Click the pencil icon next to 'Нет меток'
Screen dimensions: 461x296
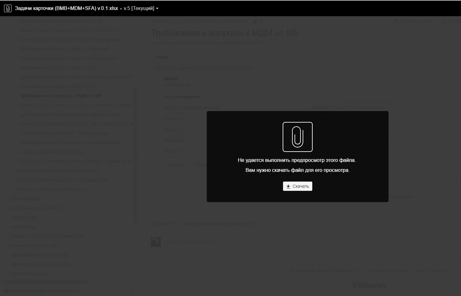(x=188, y=85)
